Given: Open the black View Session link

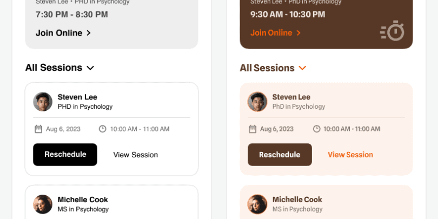Looking at the screenshot, I should click(136, 155).
